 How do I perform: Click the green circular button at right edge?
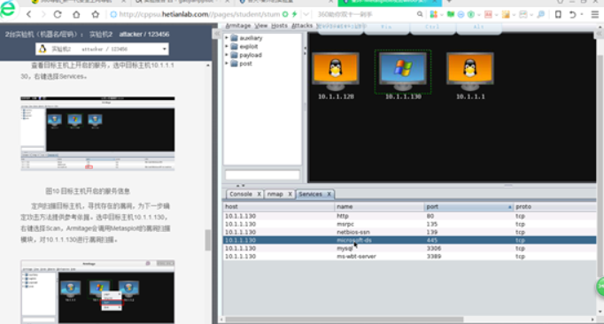point(600,287)
